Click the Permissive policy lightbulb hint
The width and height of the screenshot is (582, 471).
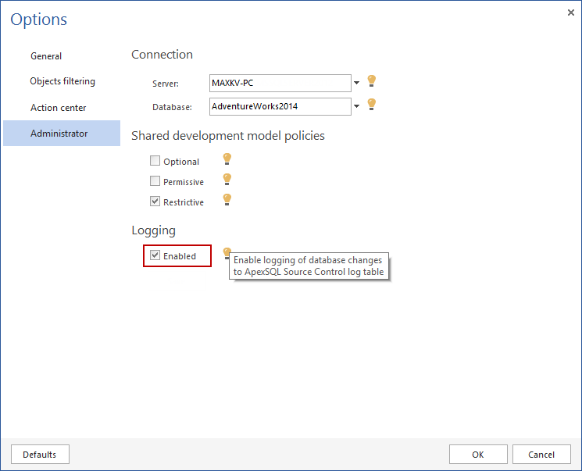pyautogui.click(x=227, y=179)
